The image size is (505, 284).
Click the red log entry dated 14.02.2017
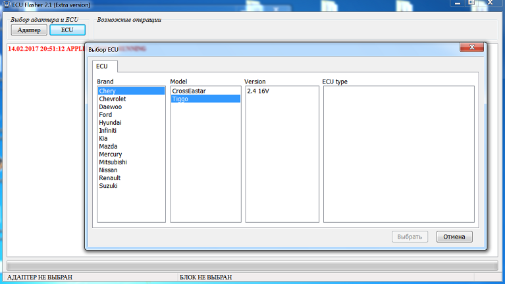[x=46, y=49]
